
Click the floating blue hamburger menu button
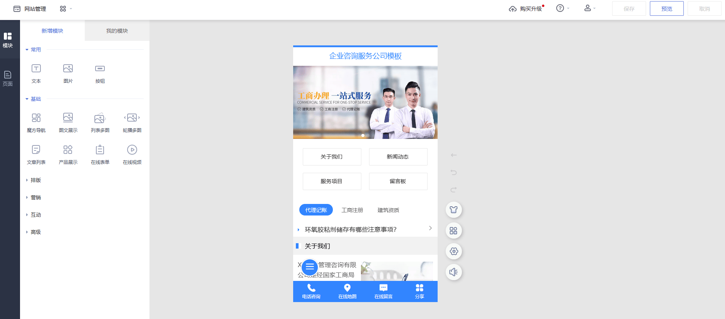(310, 267)
